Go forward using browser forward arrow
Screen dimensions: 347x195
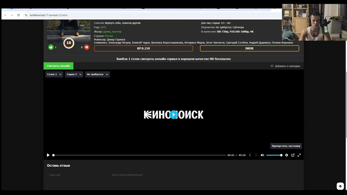pyautogui.click(x=12, y=15)
